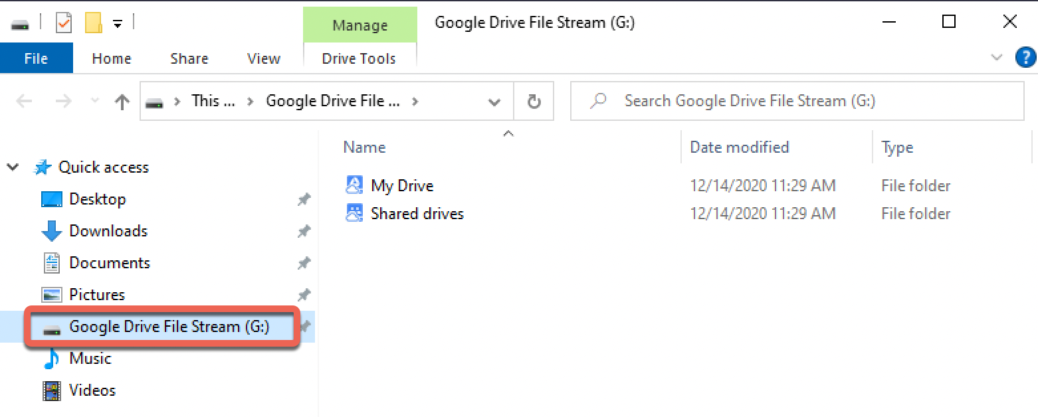
Task: Click 'Google Drive File ...' breadcrumb
Action: [x=333, y=101]
